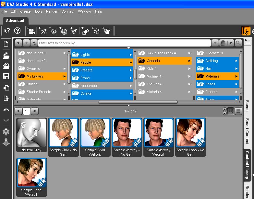
Task: Click the New scene file icon
Action: pos(6,44)
